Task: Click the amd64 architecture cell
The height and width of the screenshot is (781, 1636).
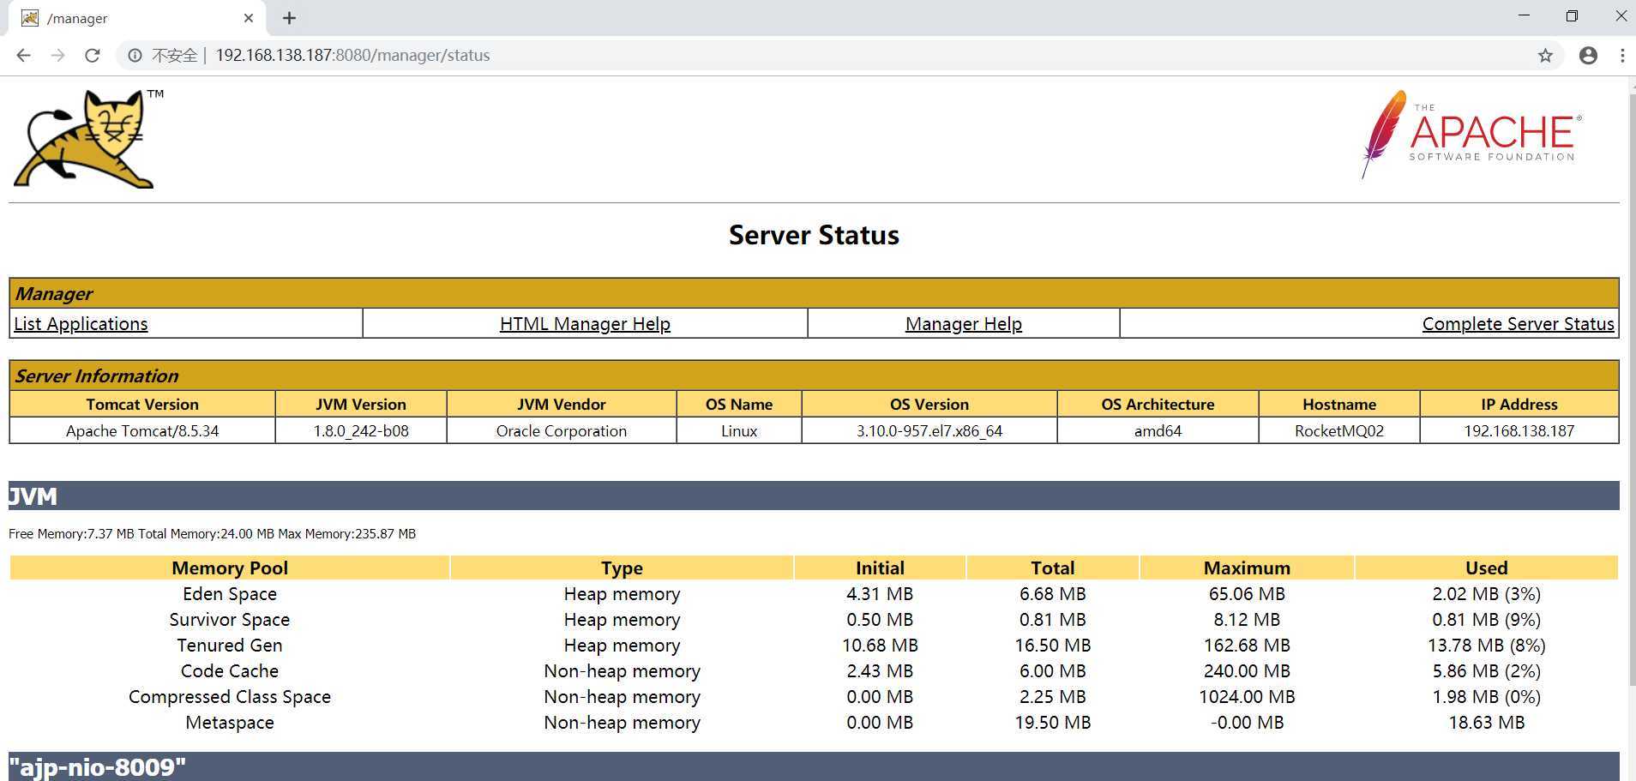Action: point(1158,430)
